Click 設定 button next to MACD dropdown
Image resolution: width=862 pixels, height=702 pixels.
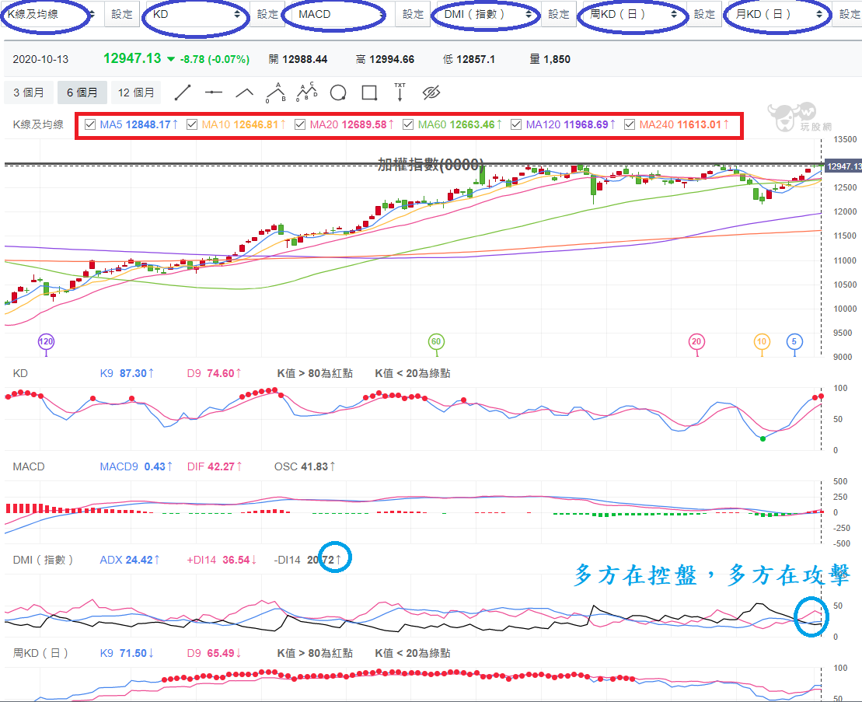(413, 14)
